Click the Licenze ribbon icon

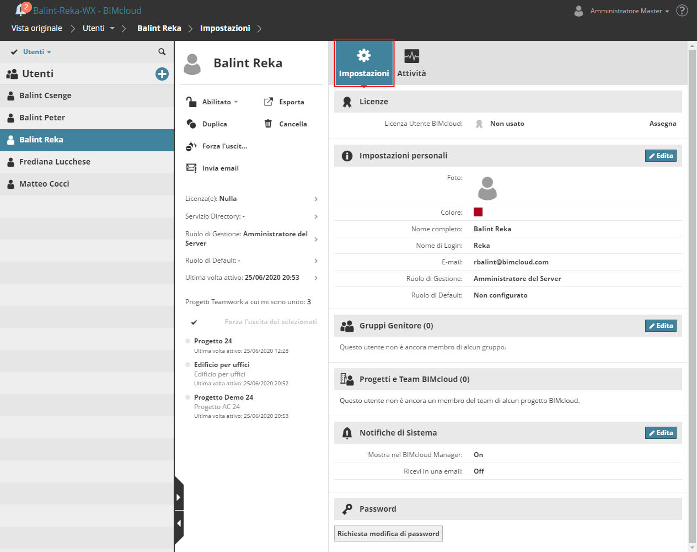tap(347, 102)
